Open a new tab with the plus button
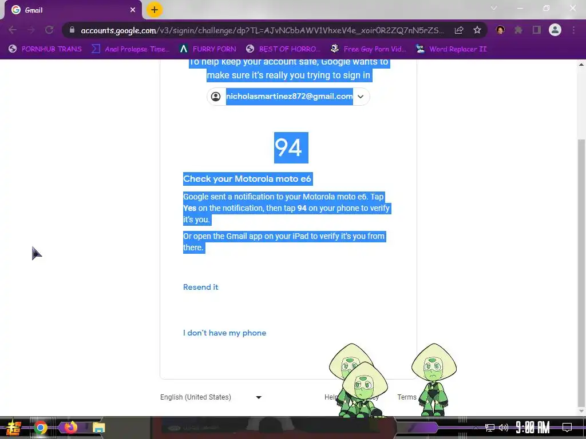 pyautogui.click(x=155, y=10)
